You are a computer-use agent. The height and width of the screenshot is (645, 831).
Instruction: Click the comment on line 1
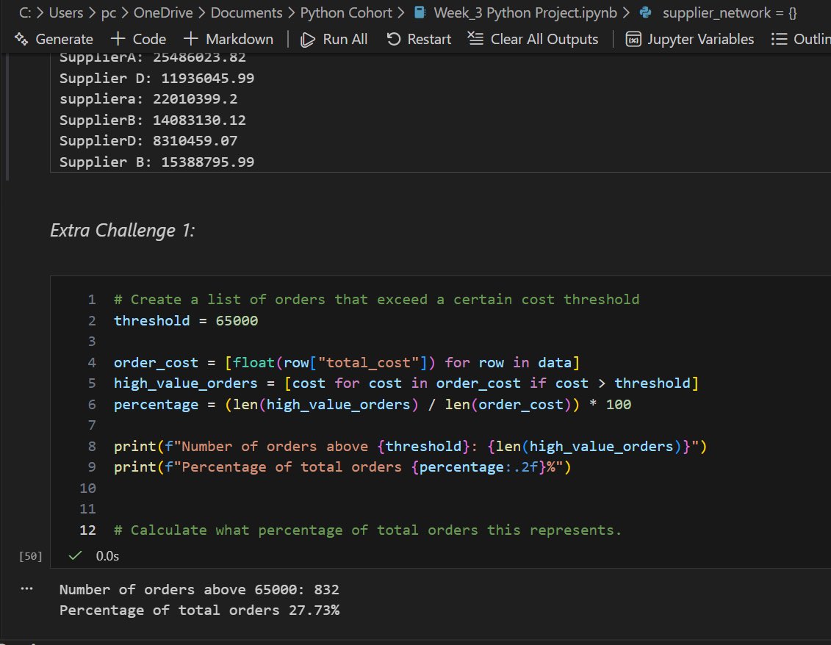coord(376,299)
